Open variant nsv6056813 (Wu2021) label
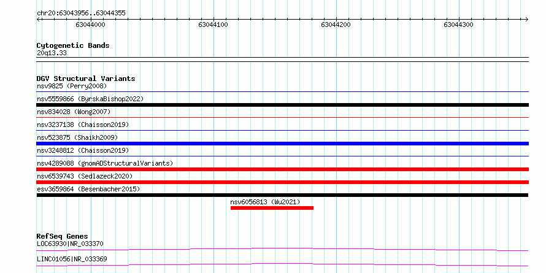546x273 pixels. tap(266, 202)
